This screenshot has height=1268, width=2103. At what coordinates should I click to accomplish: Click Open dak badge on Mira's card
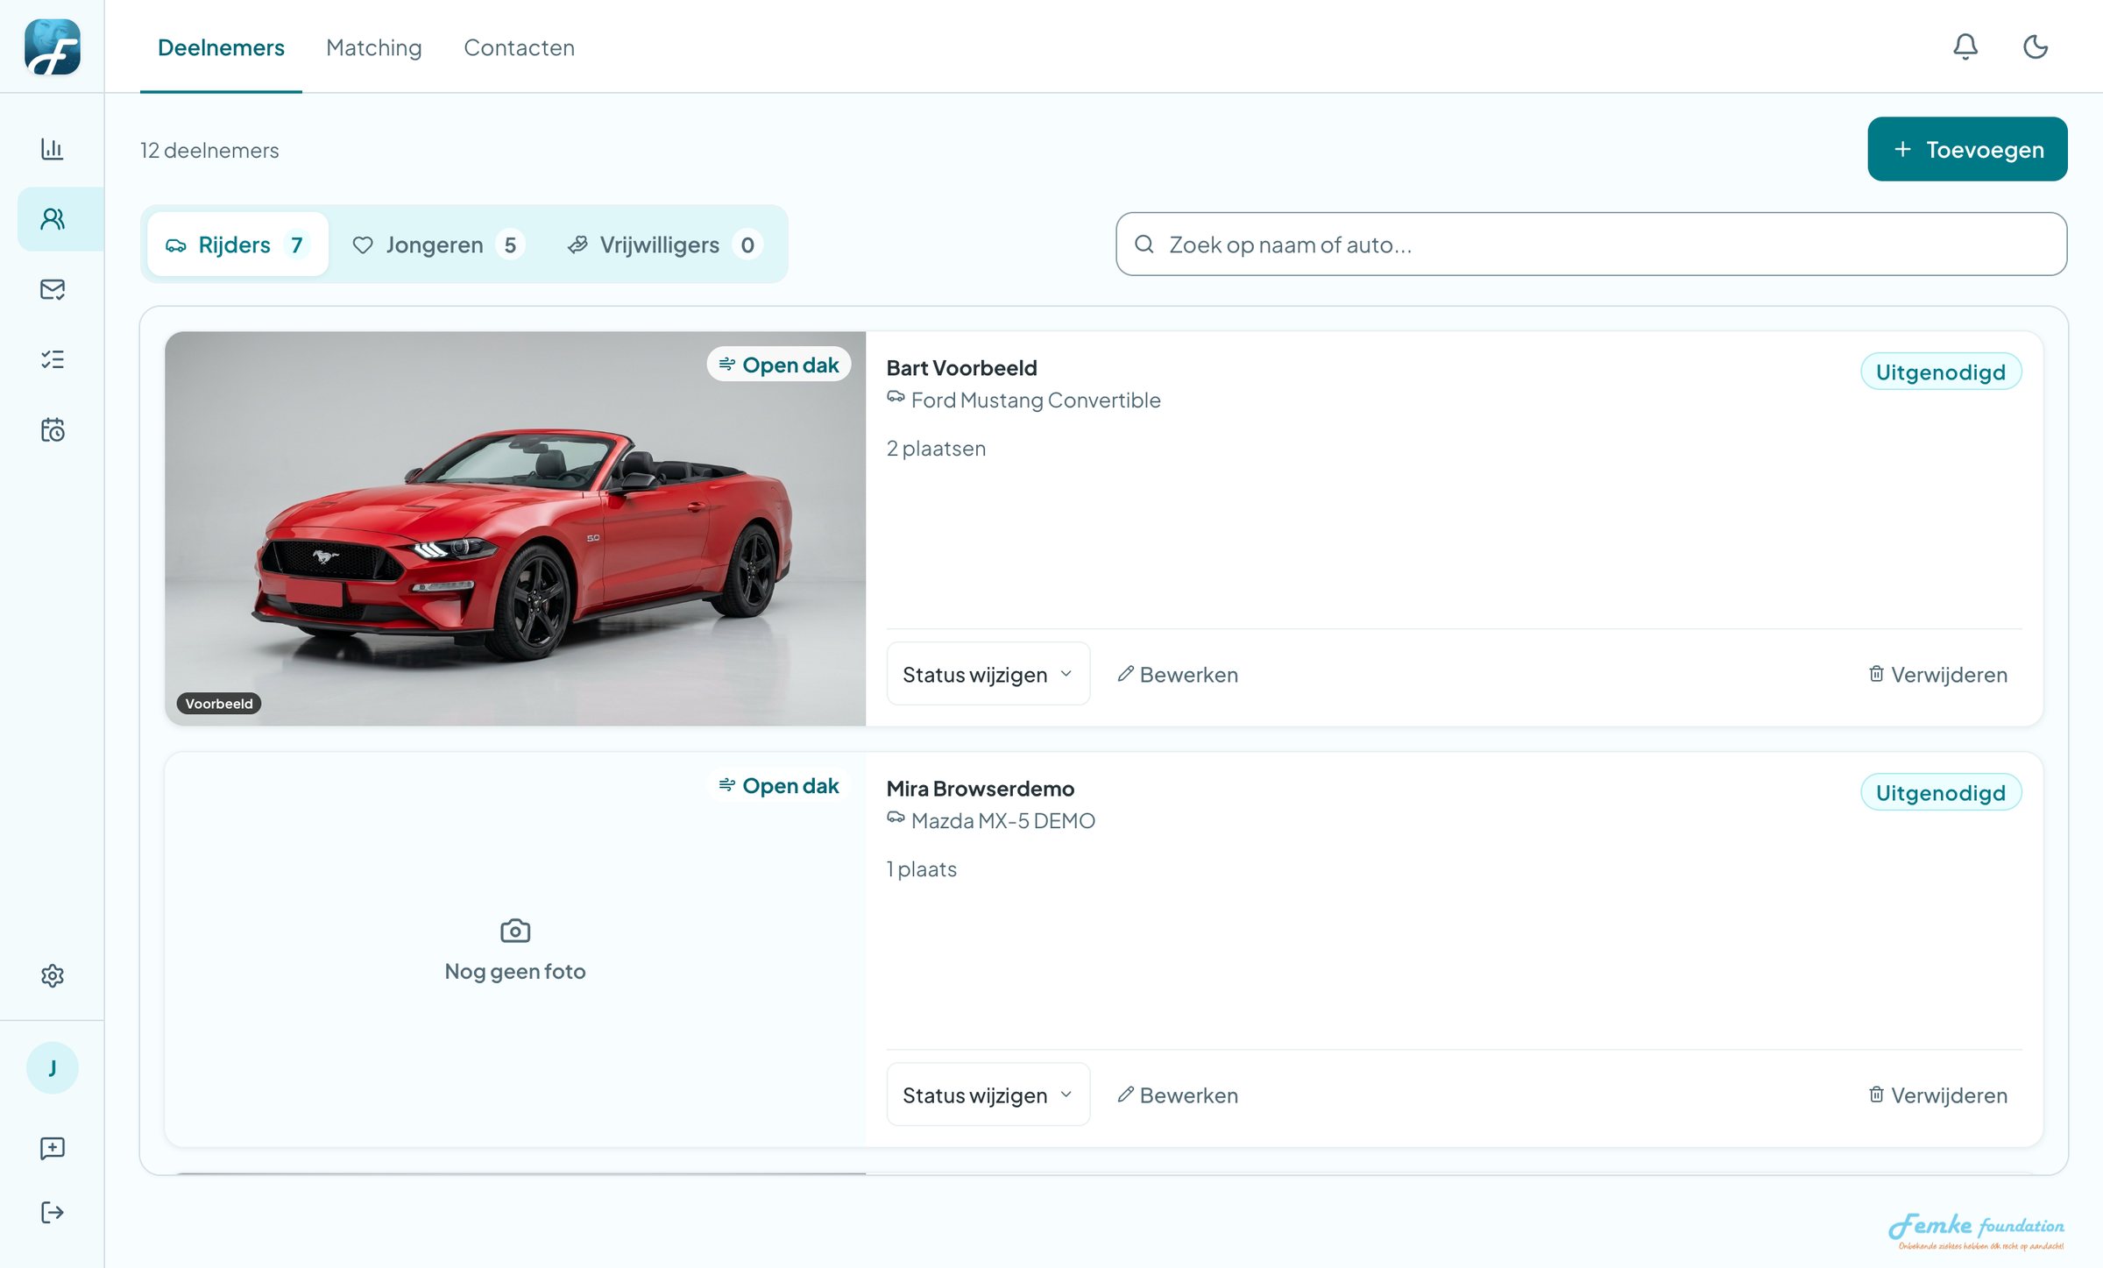[779, 785]
